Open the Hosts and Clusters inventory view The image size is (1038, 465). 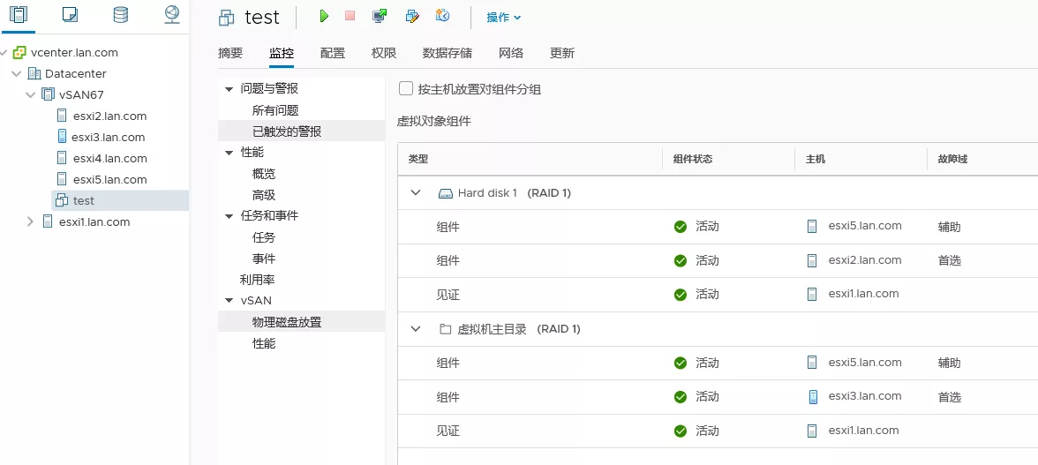click(x=18, y=14)
